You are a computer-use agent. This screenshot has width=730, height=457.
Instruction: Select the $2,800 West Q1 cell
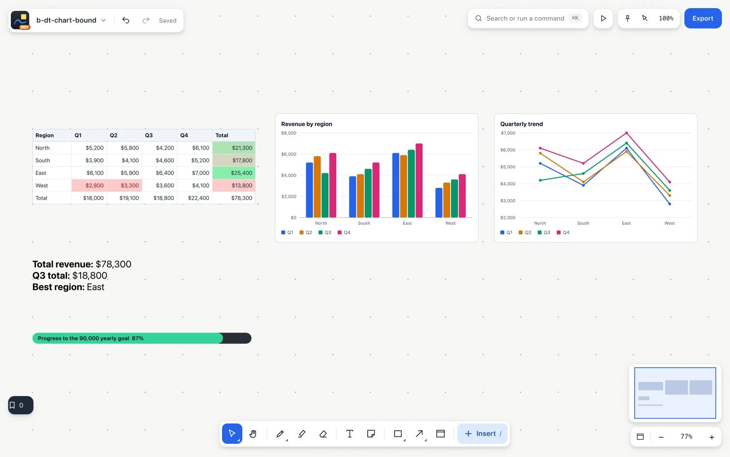tap(89, 185)
